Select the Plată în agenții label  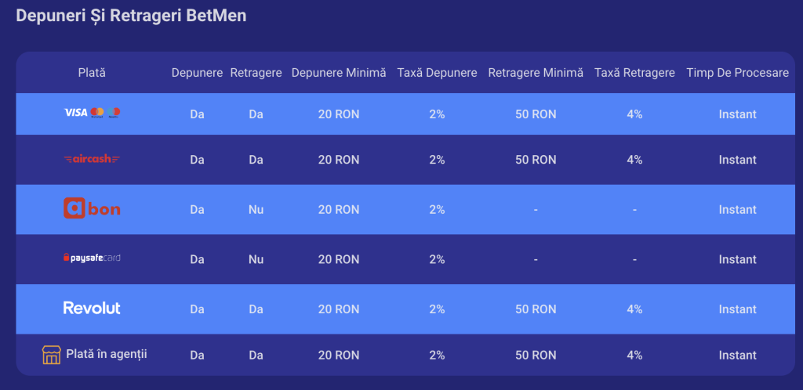pos(107,354)
